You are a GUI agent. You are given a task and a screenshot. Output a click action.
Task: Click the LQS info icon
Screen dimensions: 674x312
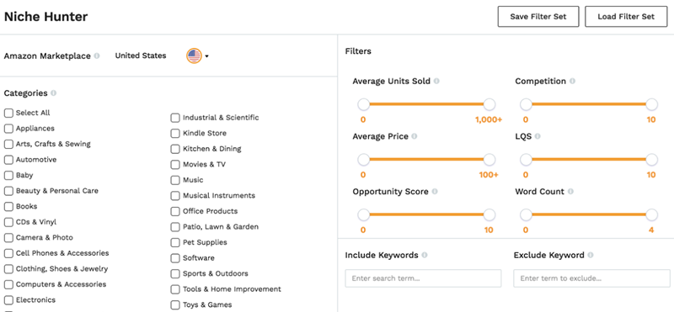[x=538, y=136]
